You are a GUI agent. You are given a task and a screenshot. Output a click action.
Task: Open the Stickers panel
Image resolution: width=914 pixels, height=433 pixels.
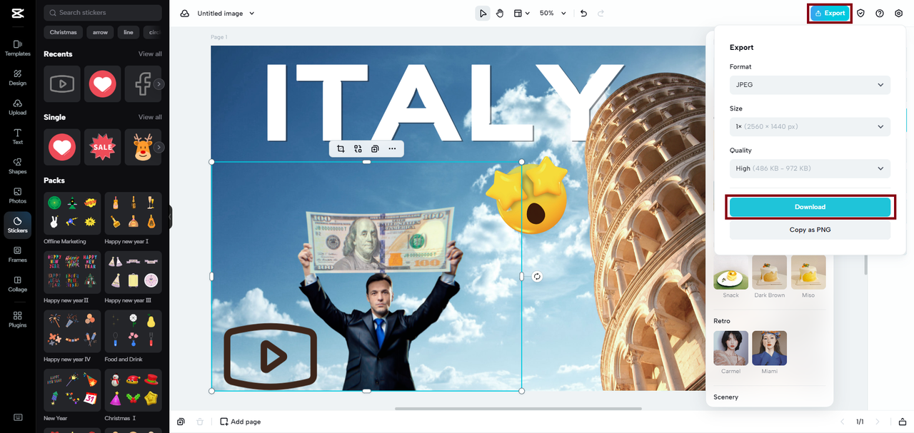[x=17, y=225]
